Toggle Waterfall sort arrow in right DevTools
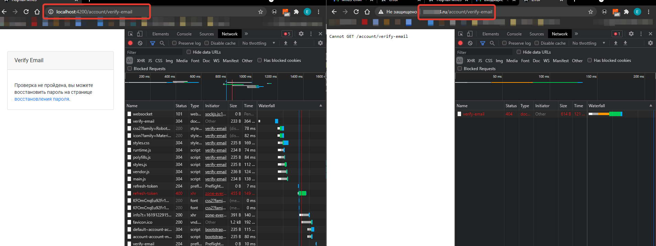Screen dimensions: 656x246 (651, 105)
